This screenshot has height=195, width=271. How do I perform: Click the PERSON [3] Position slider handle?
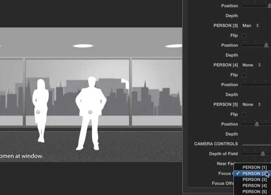tap(266, 45)
